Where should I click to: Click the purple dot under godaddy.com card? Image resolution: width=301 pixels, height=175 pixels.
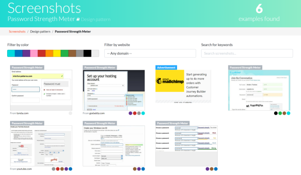click(x=131, y=113)
